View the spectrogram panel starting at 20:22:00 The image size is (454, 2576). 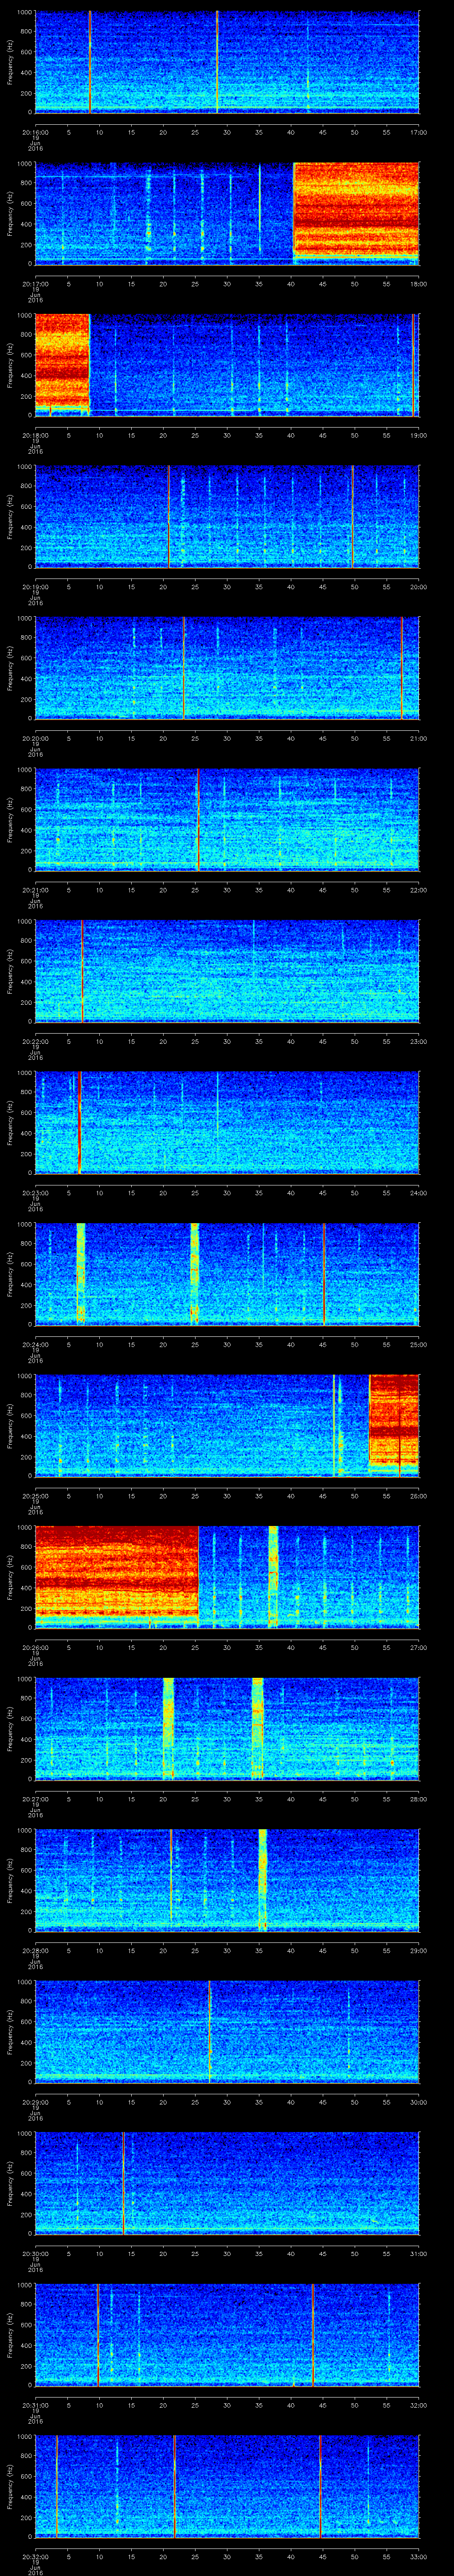227,971
